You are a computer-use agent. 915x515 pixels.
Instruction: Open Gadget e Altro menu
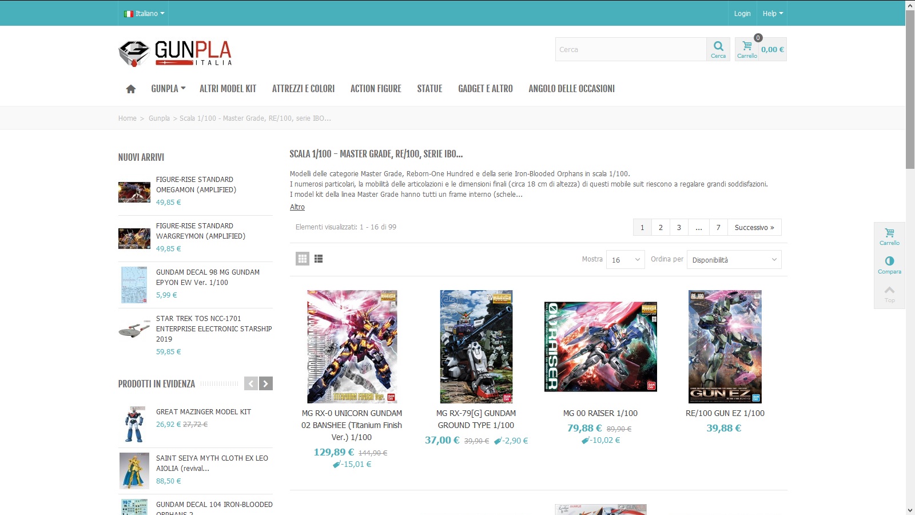tap(486, 89)
